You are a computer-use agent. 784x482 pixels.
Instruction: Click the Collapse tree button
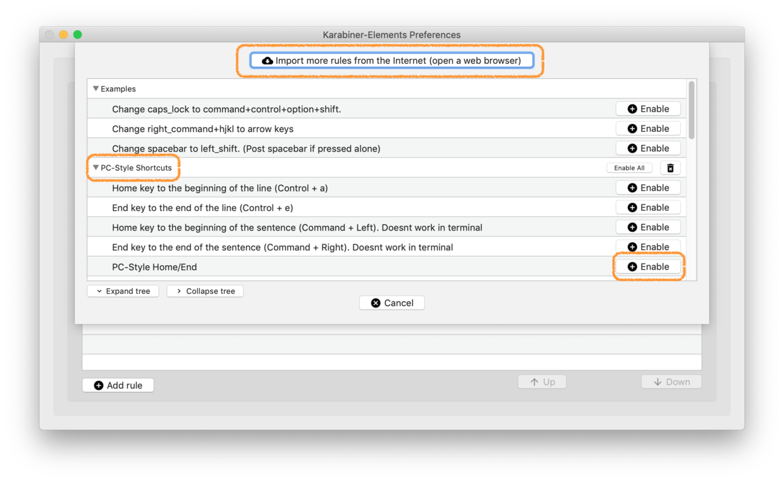pos(205,291)
